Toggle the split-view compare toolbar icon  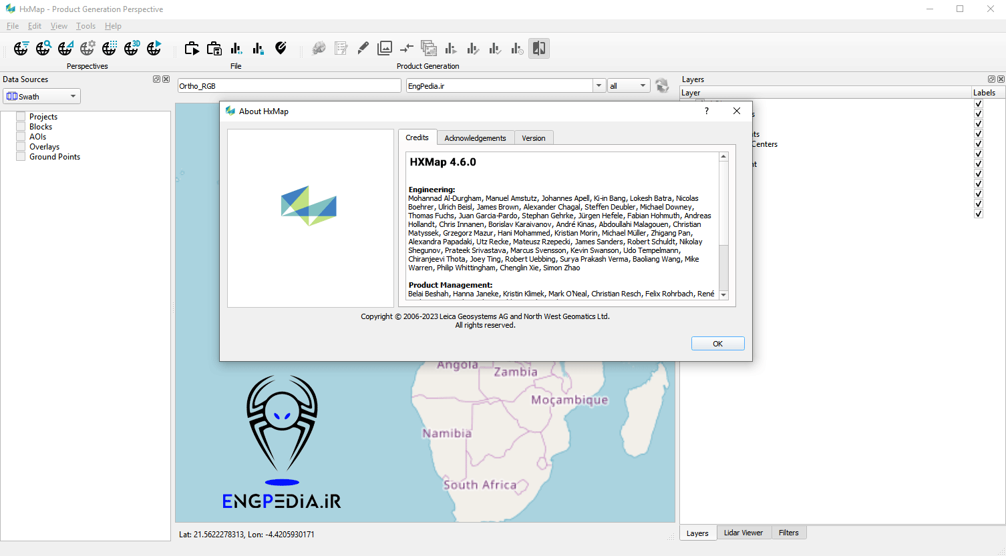coord(539,48)
